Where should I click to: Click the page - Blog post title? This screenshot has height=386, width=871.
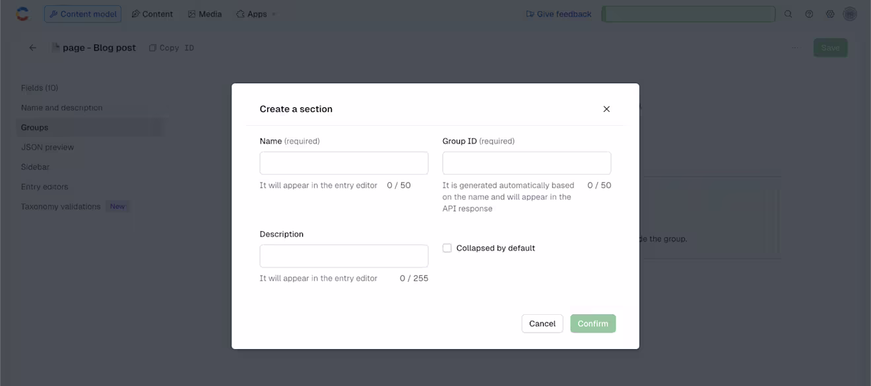[x=99, y=47]
